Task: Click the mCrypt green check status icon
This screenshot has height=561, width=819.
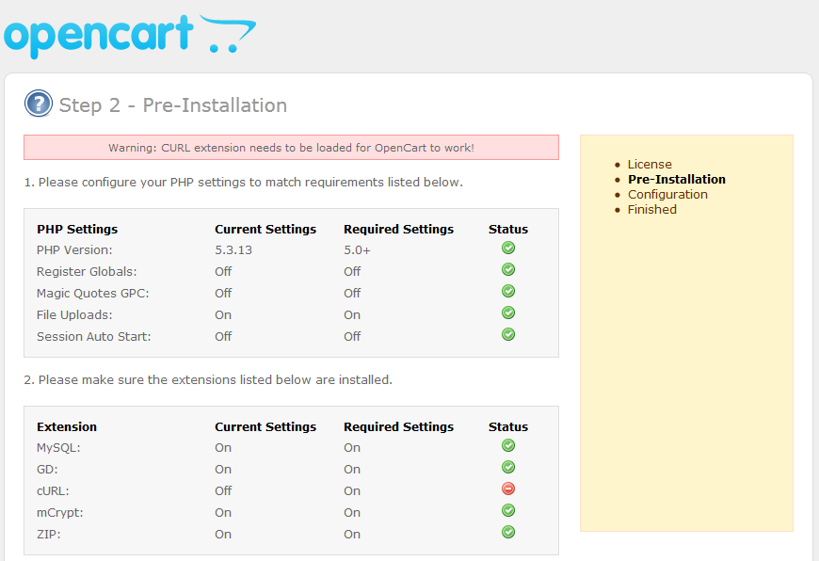Action: coord(508,510)
